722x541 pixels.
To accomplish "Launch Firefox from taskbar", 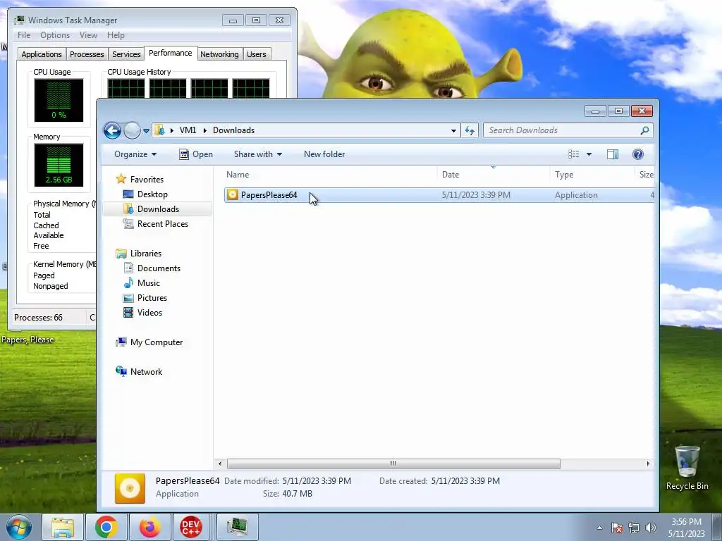I will tap(149, 527).
